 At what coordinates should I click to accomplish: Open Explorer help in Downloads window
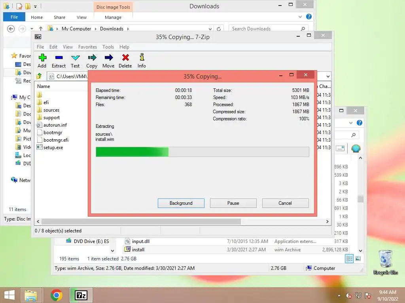pos(308,17)
